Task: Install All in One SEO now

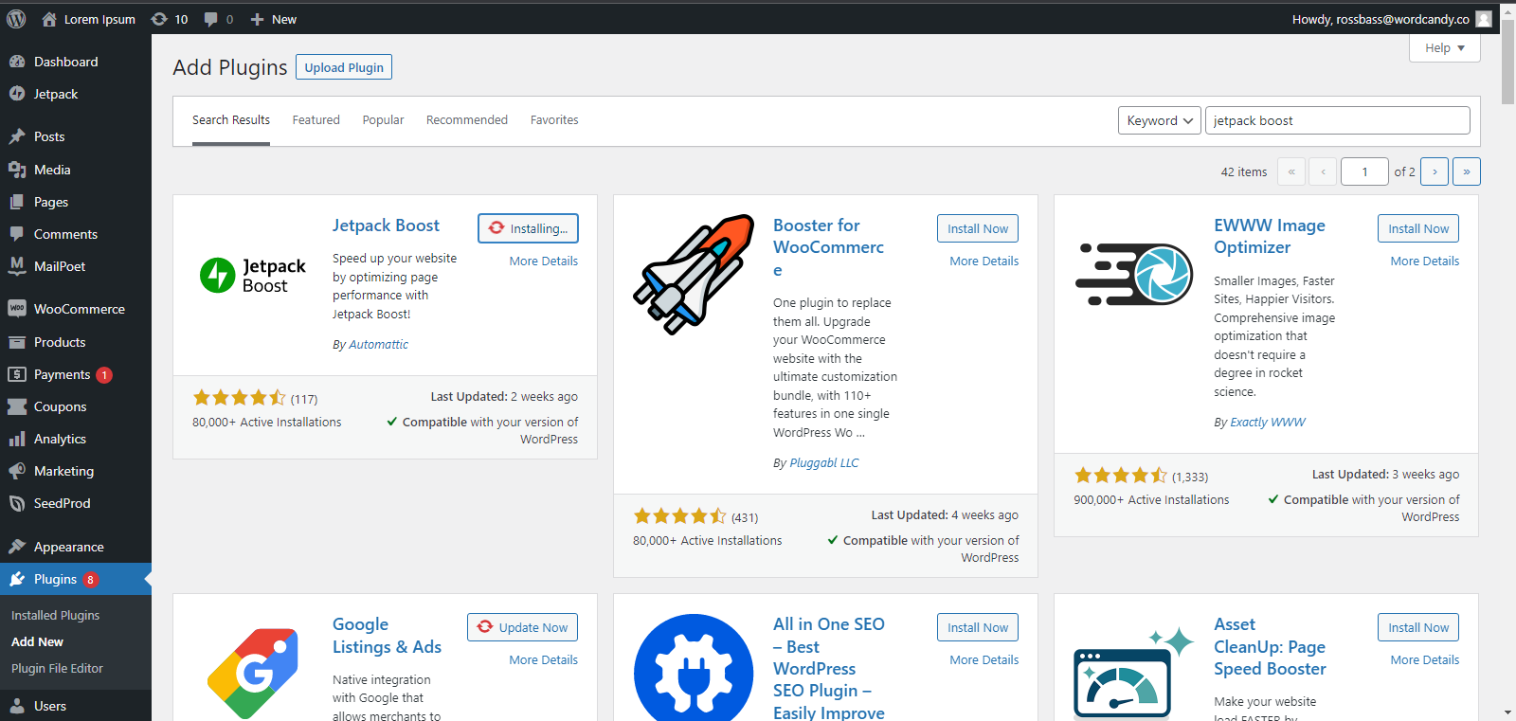Action: pos(978,627)
